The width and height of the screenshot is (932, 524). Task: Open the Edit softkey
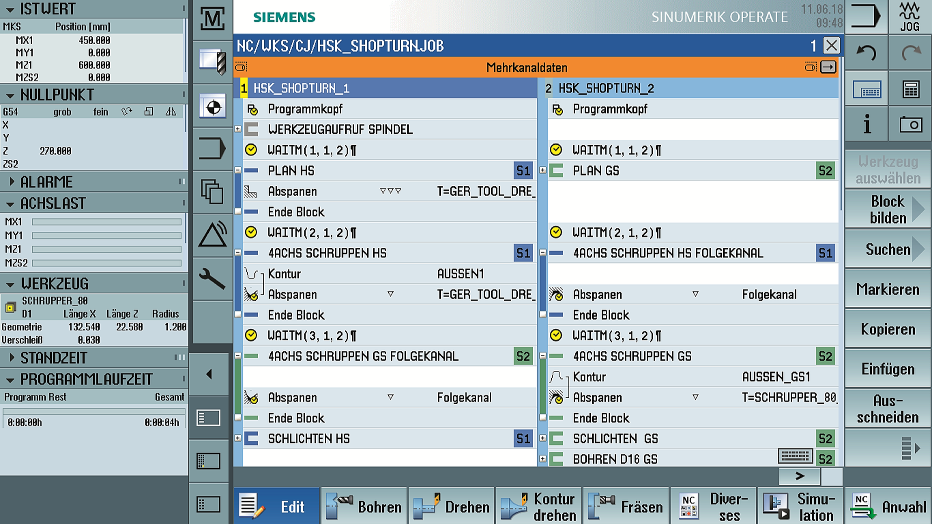(277, 506)
